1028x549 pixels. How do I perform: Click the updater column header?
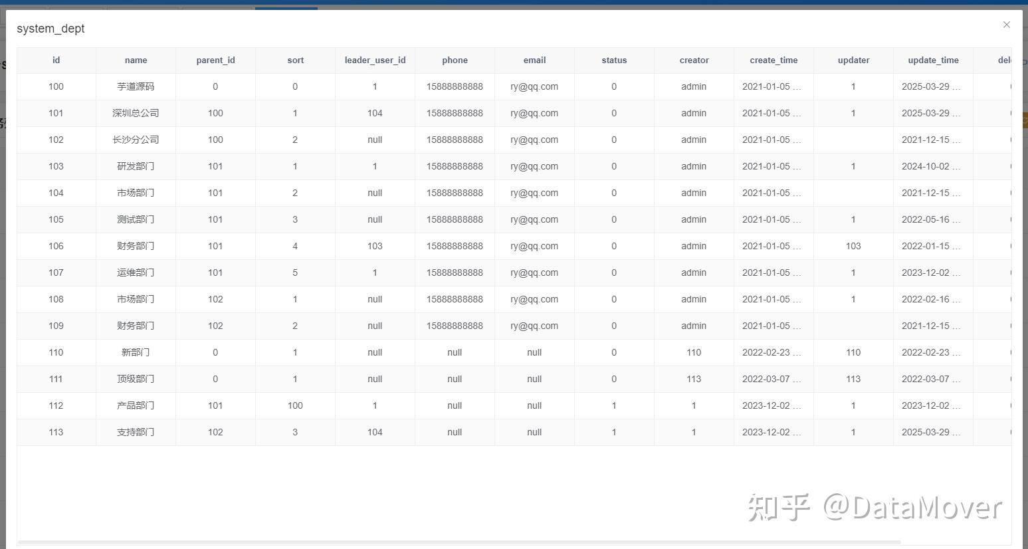point(853,60)
